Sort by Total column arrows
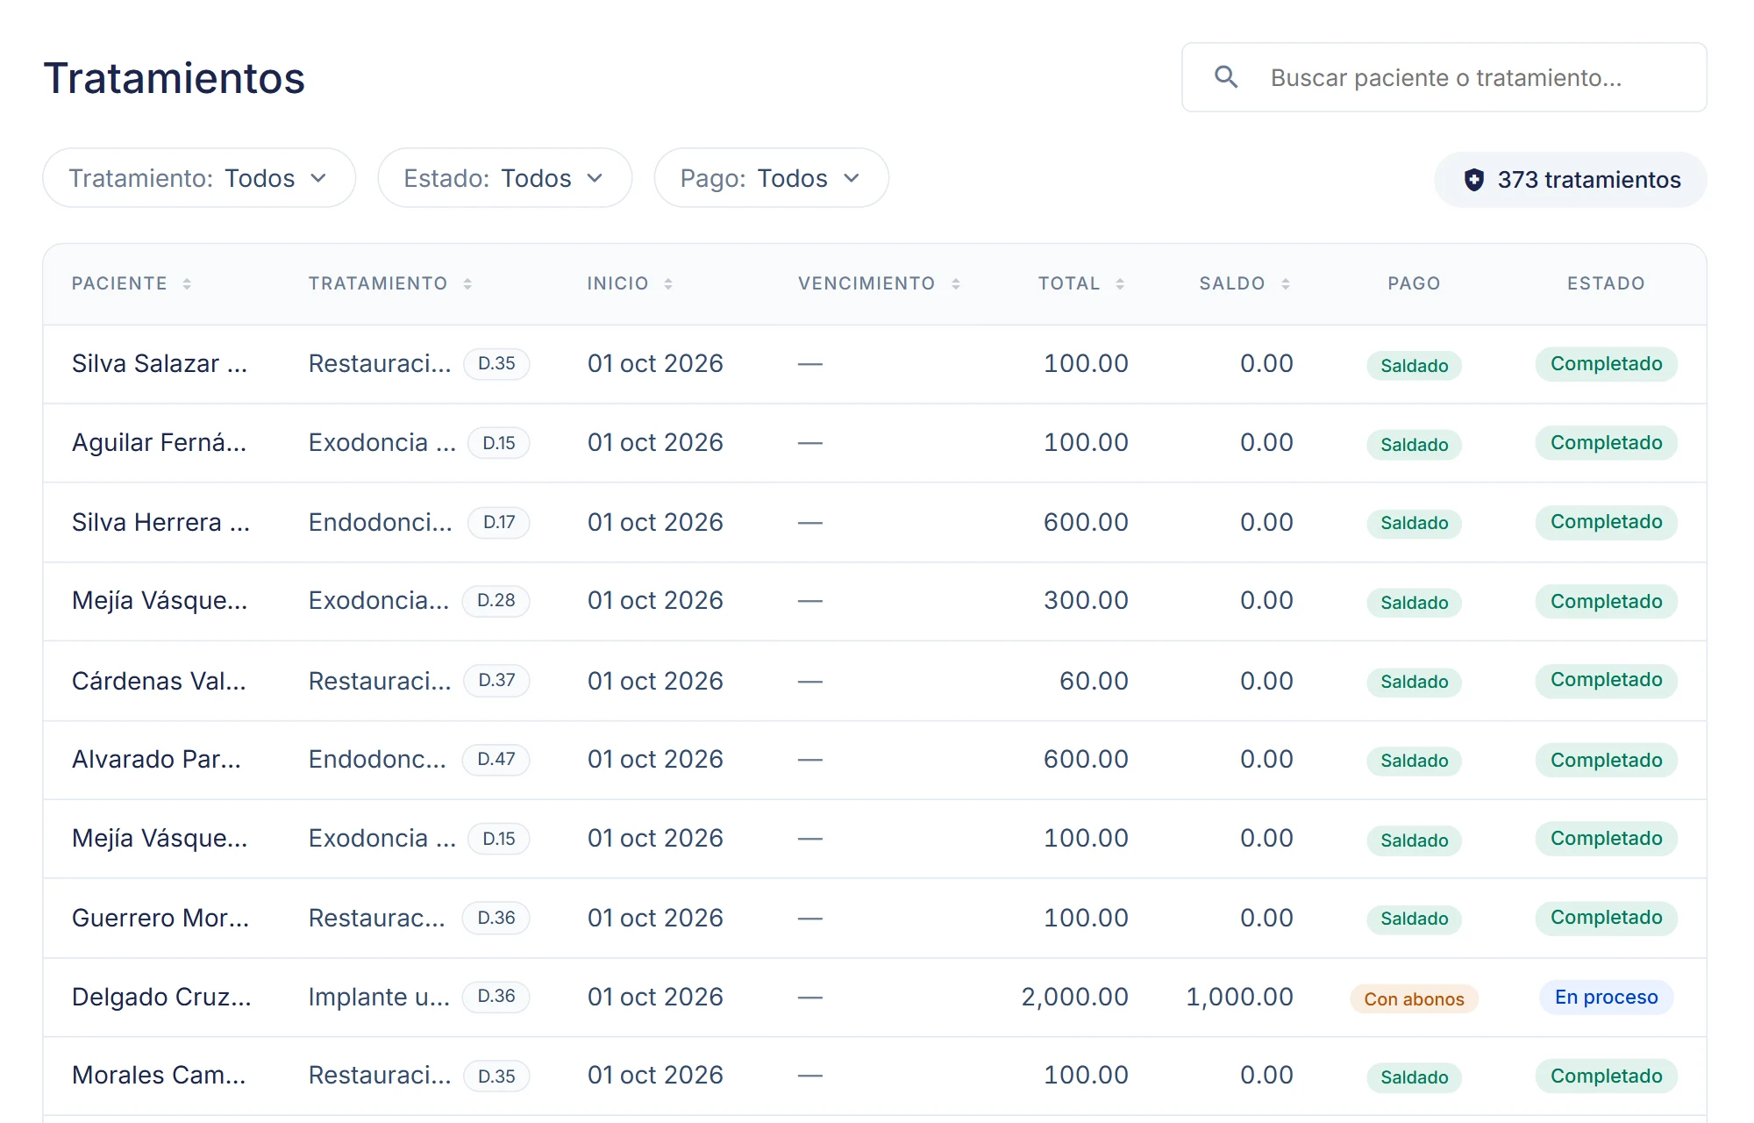1754x1123 pixels. pyautogui.click(x=1120, y=283)
